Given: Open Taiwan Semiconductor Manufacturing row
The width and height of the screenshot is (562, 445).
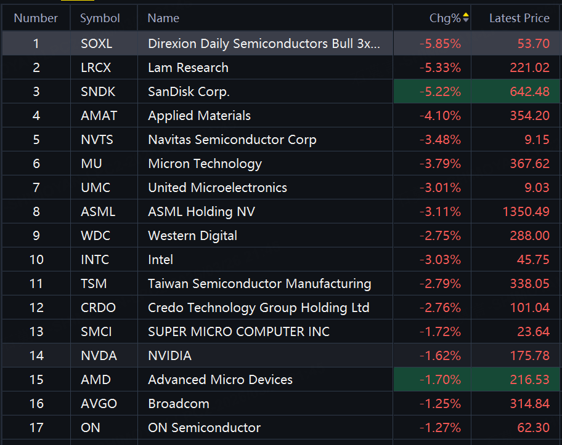Looking at the screenshot, I should (x=259, y=284).
